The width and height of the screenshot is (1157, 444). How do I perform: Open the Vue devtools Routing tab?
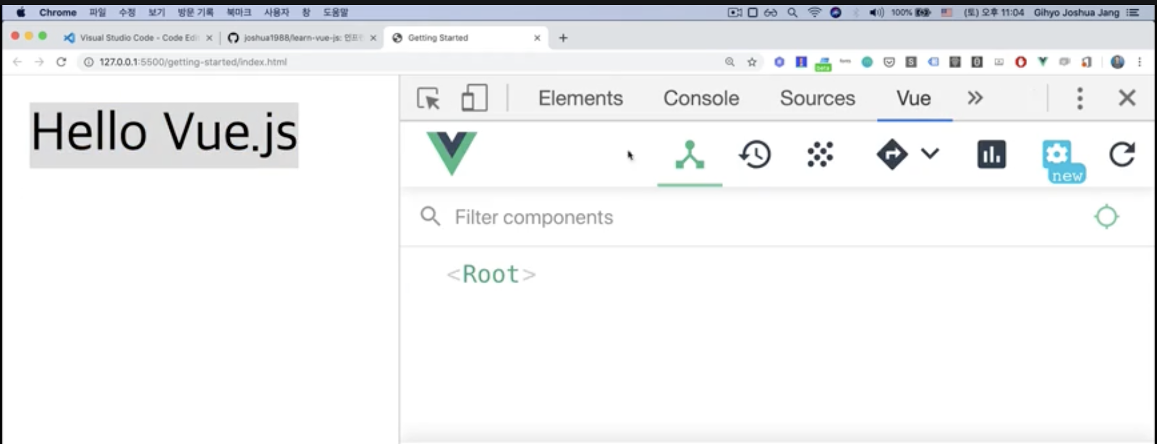[892, 155]
